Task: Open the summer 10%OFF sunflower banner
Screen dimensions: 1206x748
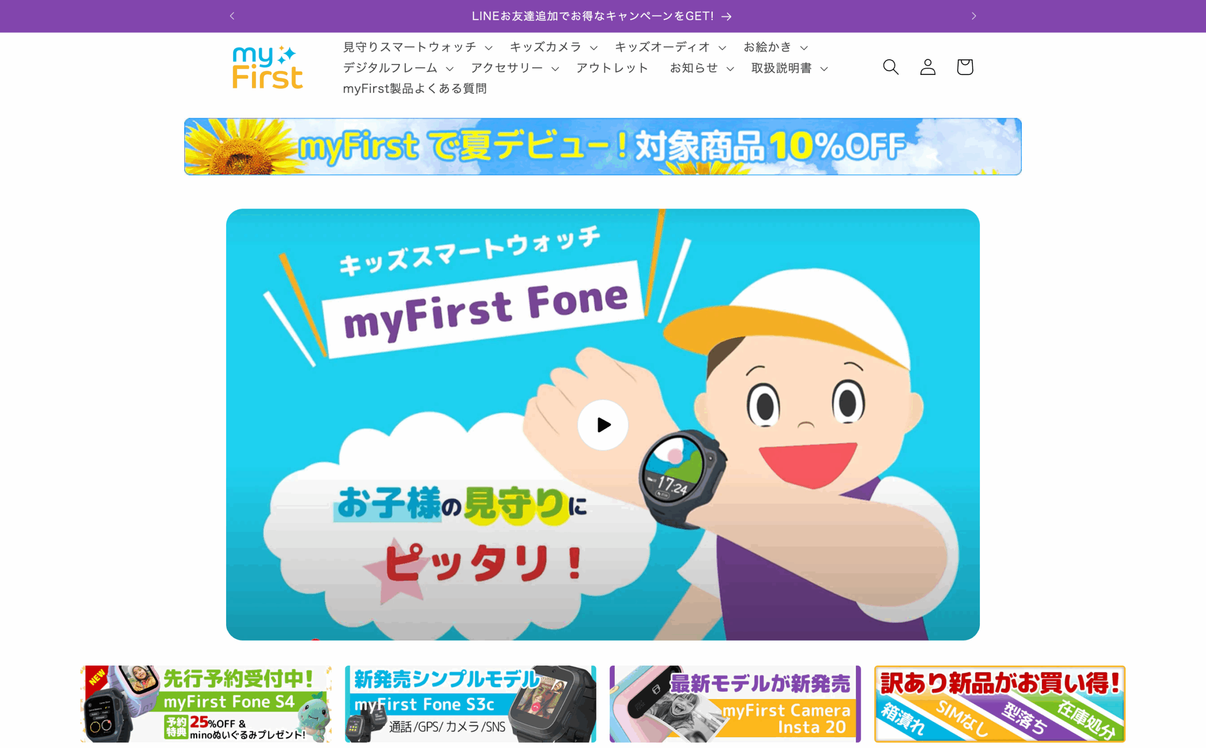Action: tap(603, 146)
